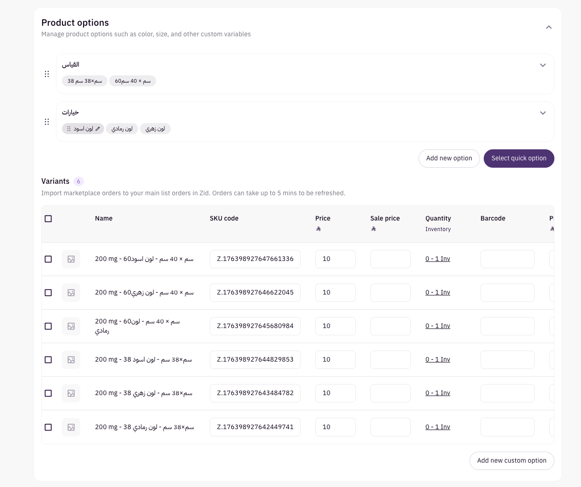Click Add new custom option button
Screen dimensions: 581x487
(512, 461)
